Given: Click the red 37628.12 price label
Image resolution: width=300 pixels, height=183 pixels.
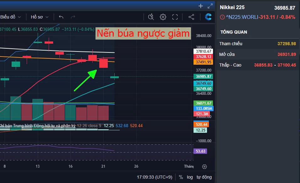Looking at the screenshot, I should pyautogui.click(x=203, y=57).
